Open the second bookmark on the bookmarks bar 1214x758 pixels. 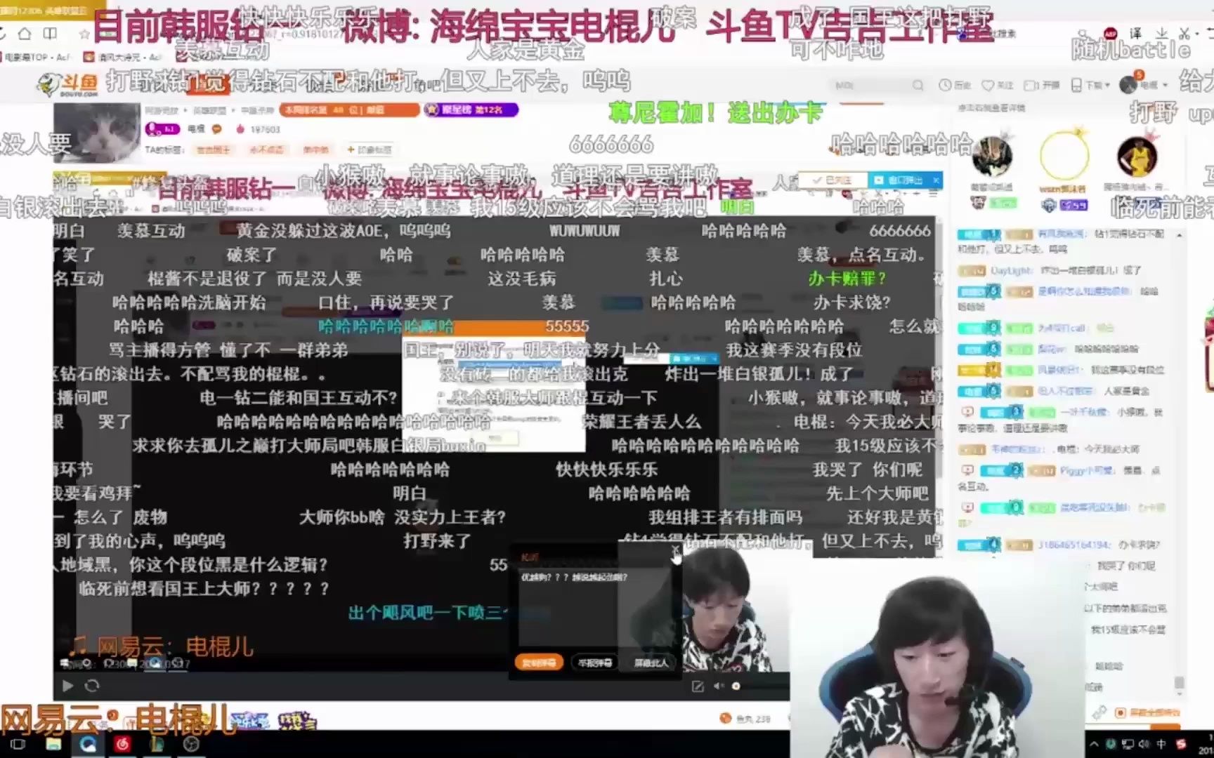coord(123,57)
